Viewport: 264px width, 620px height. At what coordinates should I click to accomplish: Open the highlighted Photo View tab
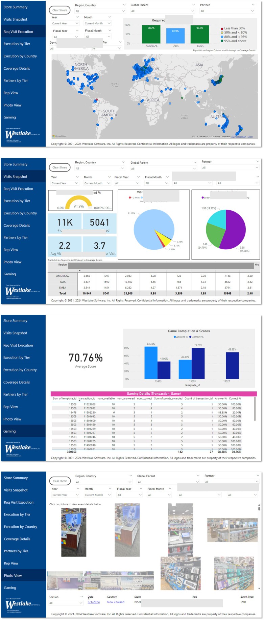click(x=23, y=575)
